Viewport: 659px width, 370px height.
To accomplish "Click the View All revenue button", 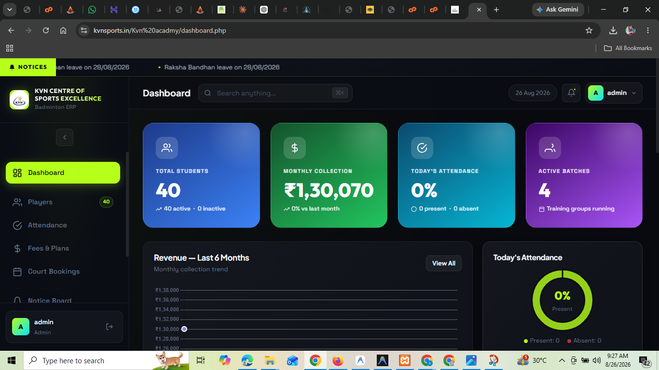I will point(444,263).
